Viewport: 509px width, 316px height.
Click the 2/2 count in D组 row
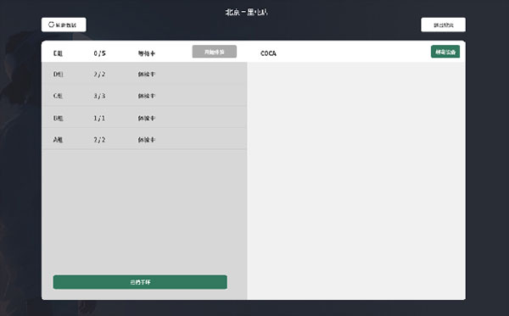pyautogui.click(x=99, y=75)
